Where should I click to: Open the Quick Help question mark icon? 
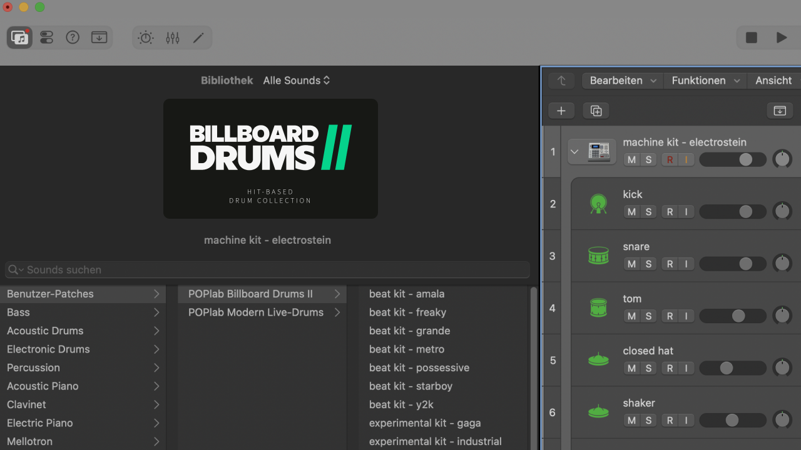click(73, 37)
